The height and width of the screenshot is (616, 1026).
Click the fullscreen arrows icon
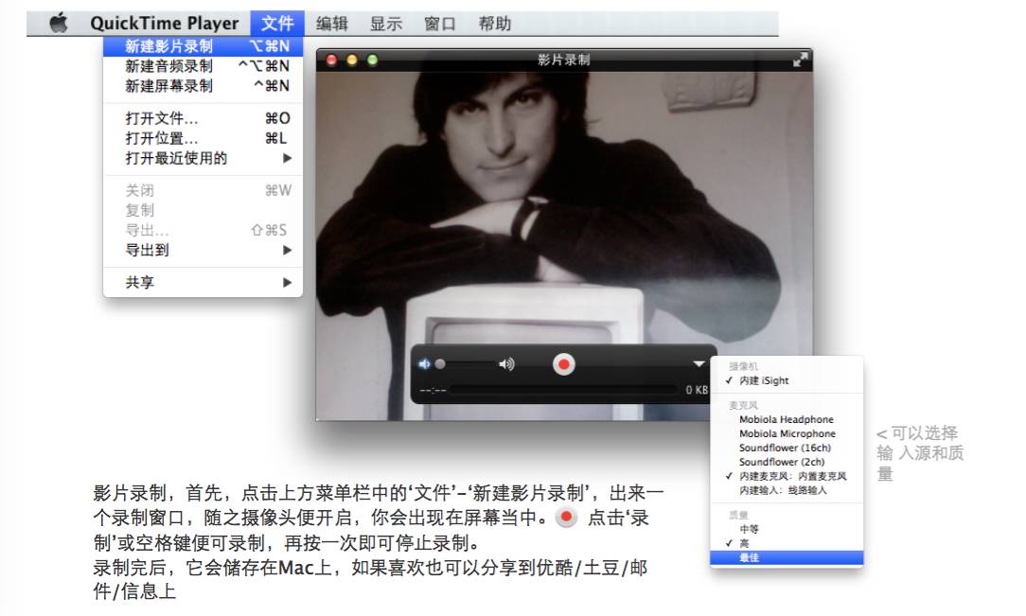(801, 60)
